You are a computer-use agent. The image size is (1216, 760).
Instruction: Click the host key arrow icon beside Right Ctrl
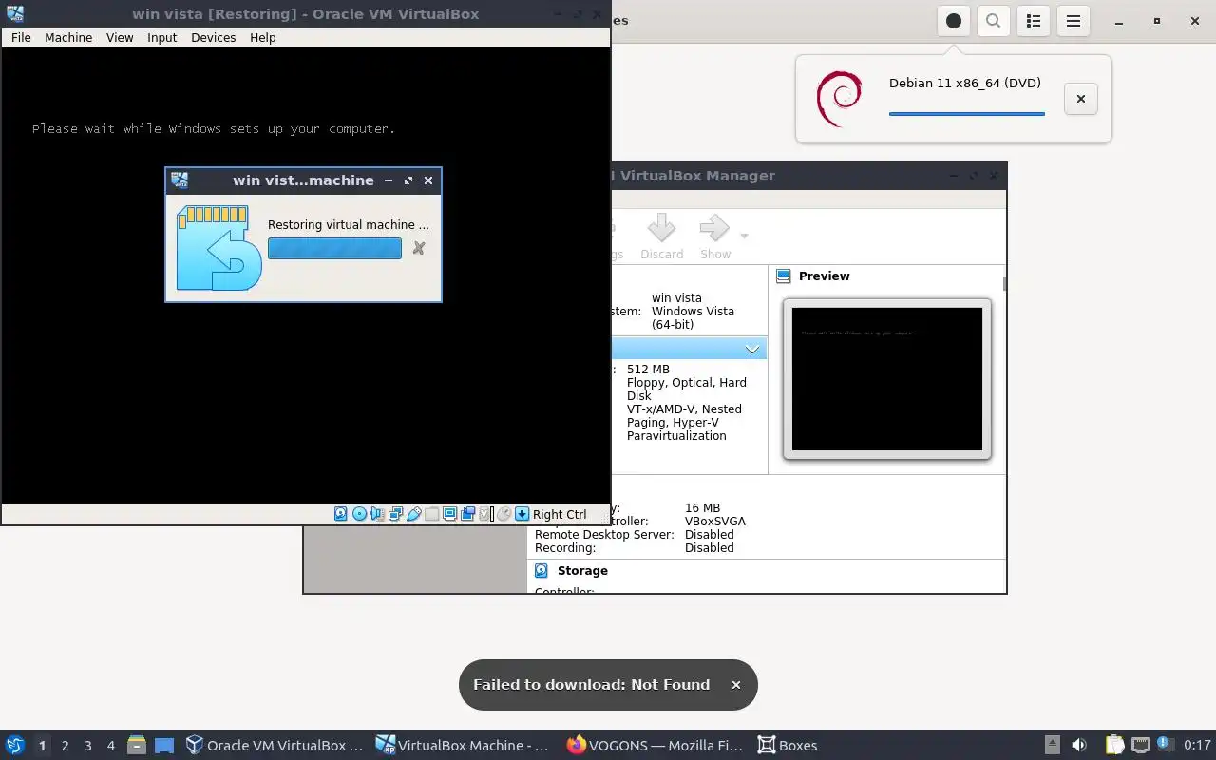[x=522, y=514]
